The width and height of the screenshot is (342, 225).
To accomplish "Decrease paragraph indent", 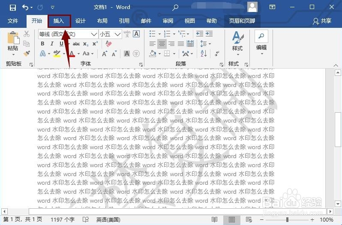I will point(199,34).
